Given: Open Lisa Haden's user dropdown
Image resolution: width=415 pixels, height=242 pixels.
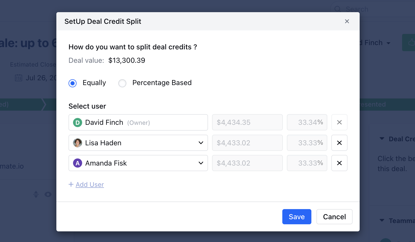Looking at the screenshot, I should (201, 143).
